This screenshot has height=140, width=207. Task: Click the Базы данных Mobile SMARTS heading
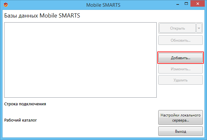click(42, 16)
